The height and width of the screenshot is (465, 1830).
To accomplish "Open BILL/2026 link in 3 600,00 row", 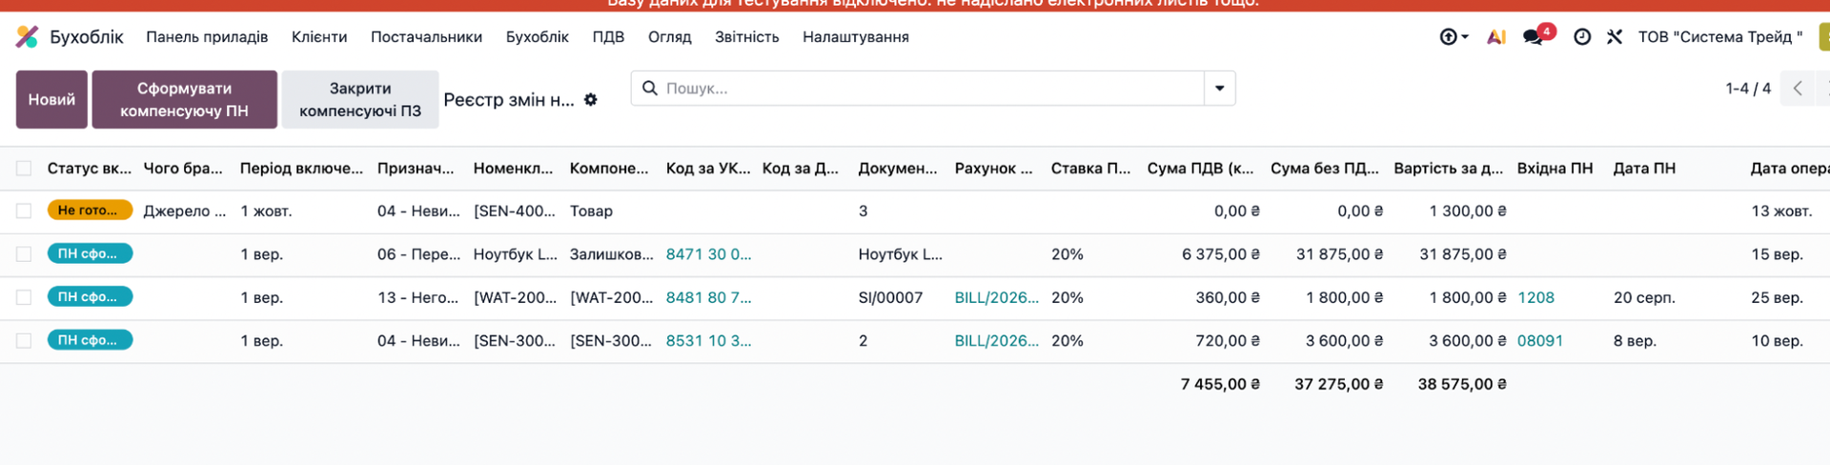I will pyautogui.click(x=996, y=341).
